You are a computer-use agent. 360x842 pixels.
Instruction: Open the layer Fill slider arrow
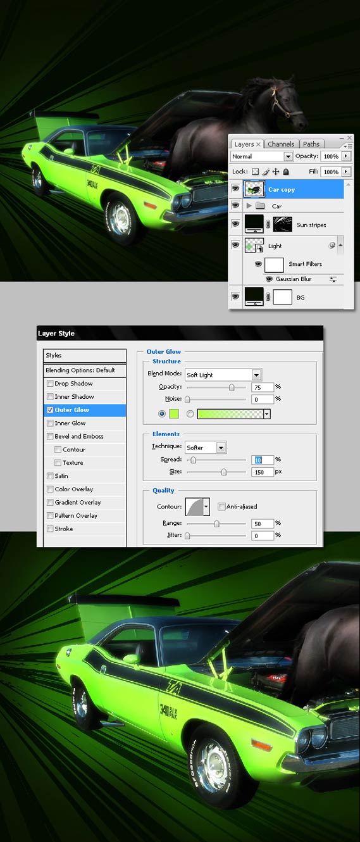pyautogui.click(x=346, y=172)
